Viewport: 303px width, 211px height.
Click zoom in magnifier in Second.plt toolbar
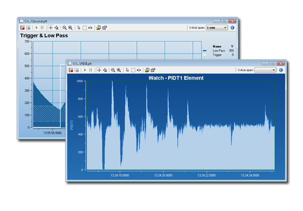[x=70, y=28]
